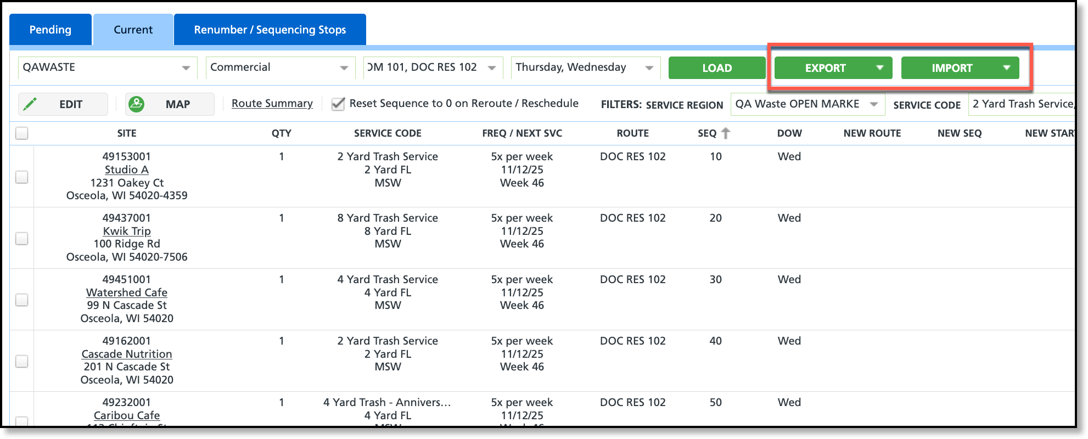Viewport: 1088px width, 439px height.
Task: Open the Export button dropdown arrow
Action: tap(880, 67)
